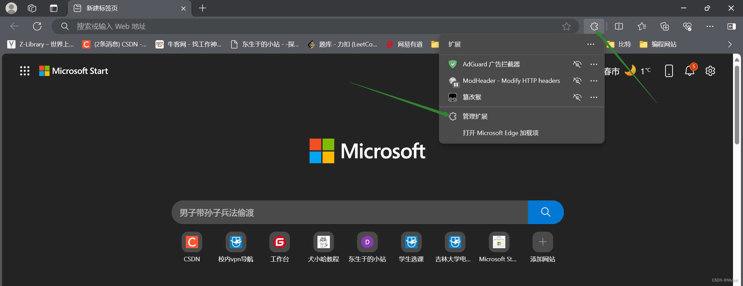The height and width of the screenshot is (286, 743).
Task: Open the Extensions puzzle icon in toolbar
Action: tap(594, 26)
